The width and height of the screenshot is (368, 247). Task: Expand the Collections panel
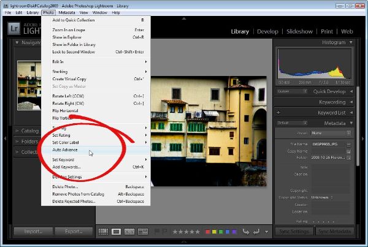[x=17, y=152]
